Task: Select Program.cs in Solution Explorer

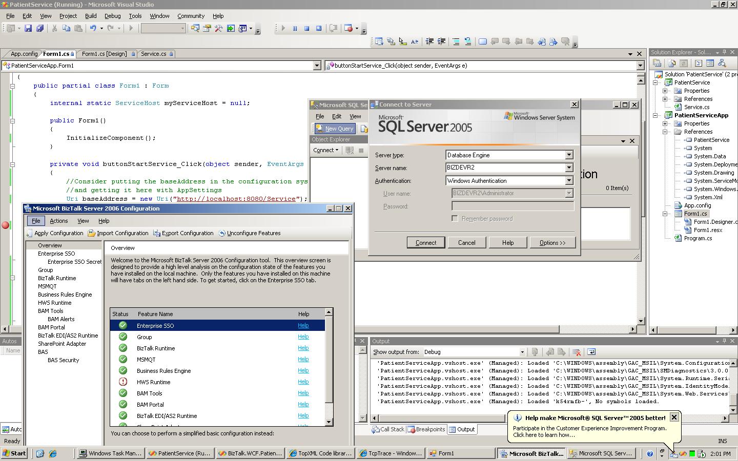Action: 698,238
